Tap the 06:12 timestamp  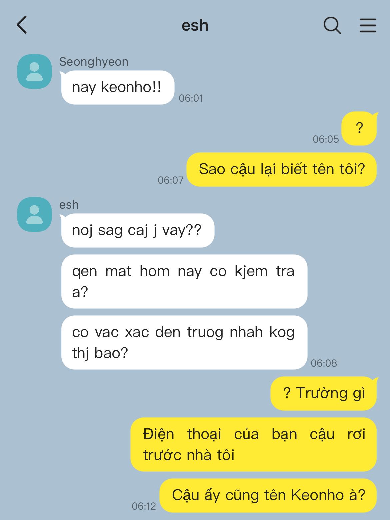[144, 506]
